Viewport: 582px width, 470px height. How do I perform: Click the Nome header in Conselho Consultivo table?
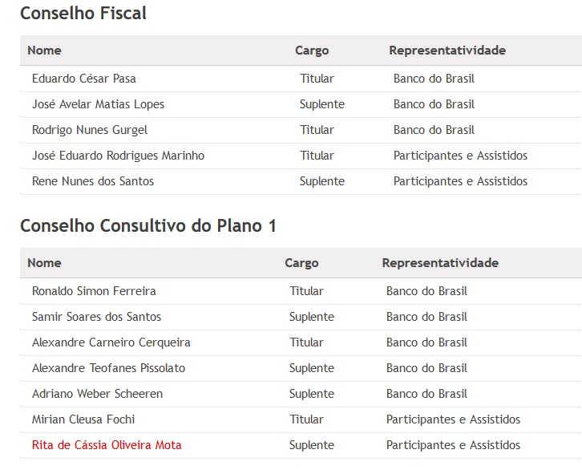tap(44, 263)
